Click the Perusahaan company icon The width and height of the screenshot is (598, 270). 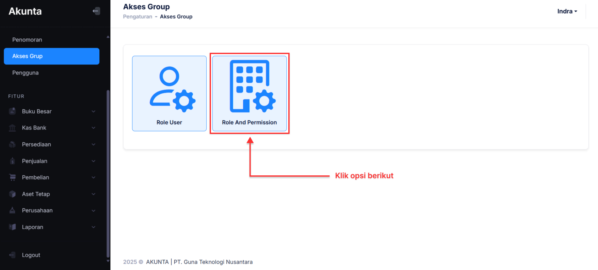[12, 210]
